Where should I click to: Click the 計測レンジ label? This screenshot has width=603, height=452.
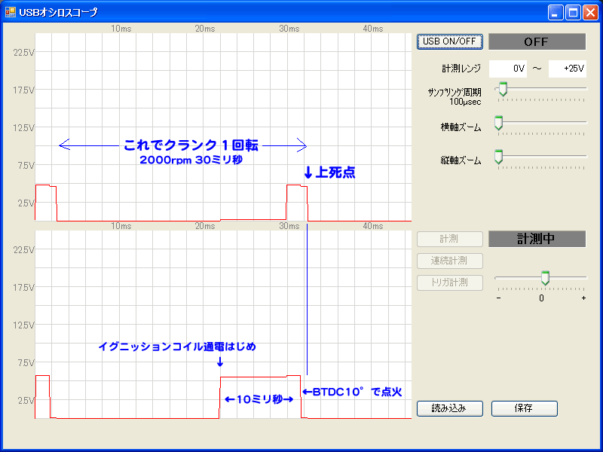point(461,69)
